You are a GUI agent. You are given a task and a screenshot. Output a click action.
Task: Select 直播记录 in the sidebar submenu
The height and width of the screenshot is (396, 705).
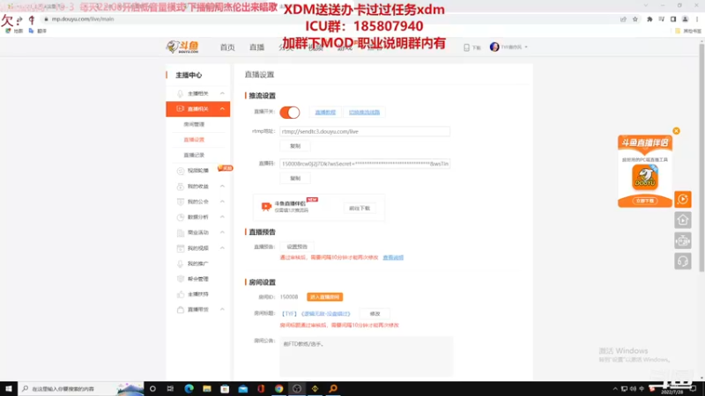pyautogui.click(x=194, y=155)
